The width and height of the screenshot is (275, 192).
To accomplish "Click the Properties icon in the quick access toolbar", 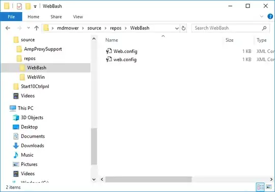I will pyautogui.click(x=19, y=6).
